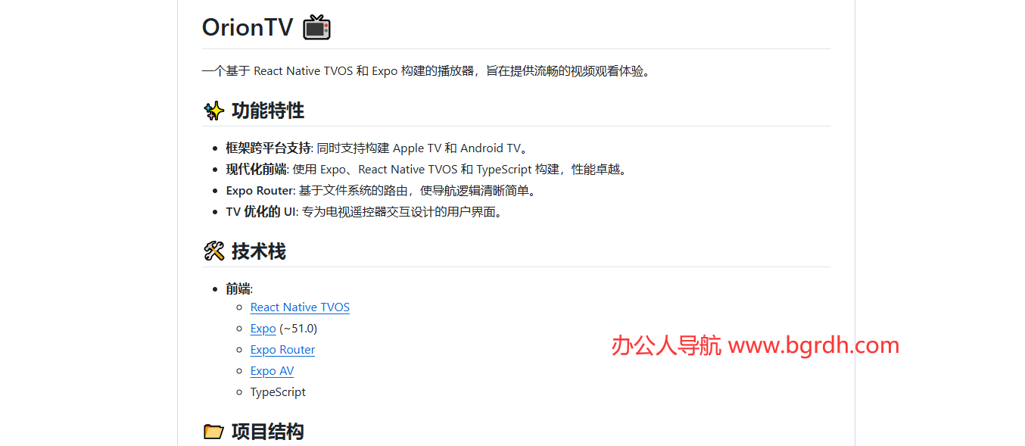1025x446 pixels.
Task: Select the 功能特性 section heading
Action: tap(269, 110)
